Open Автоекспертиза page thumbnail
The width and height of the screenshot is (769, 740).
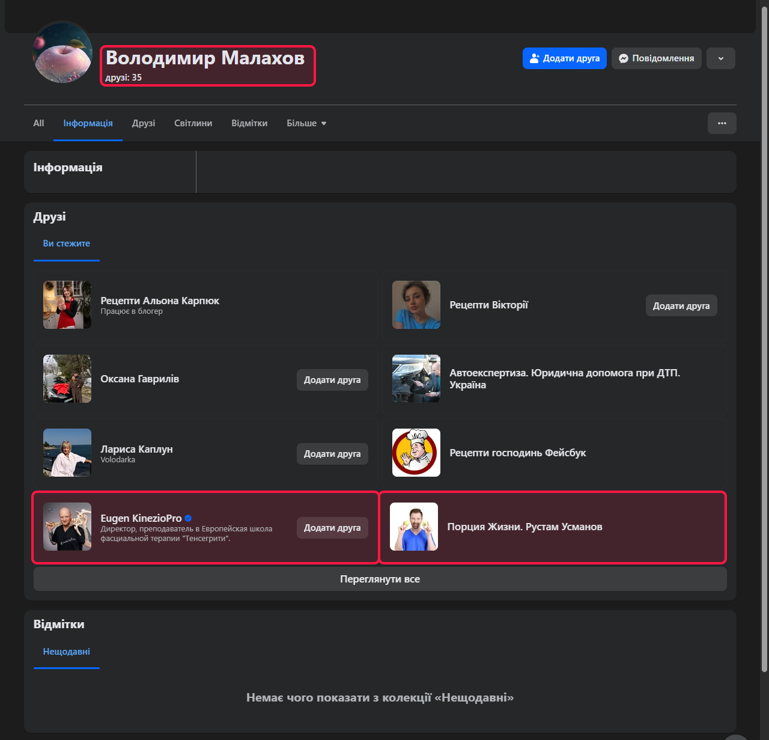[416, 379]
